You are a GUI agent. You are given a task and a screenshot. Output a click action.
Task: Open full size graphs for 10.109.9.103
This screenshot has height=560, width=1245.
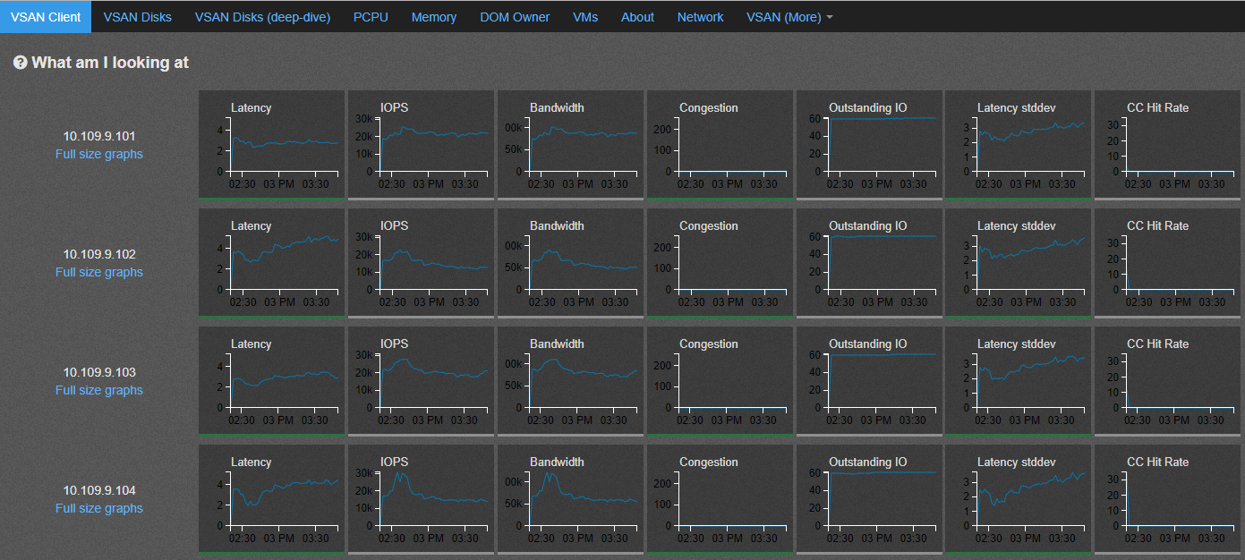click(99, 390)
